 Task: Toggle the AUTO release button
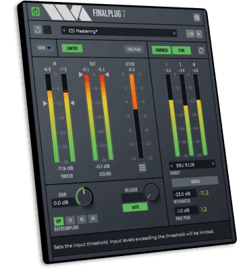tap(135, 207)
